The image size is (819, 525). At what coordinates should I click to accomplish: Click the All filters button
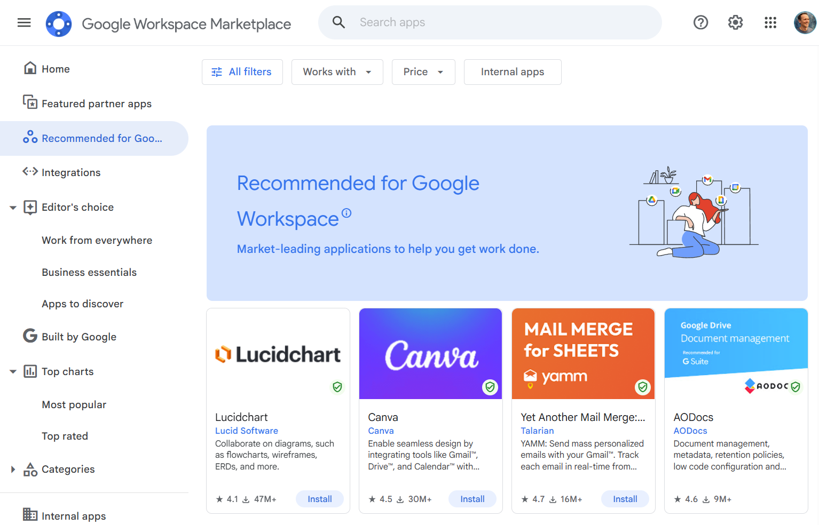242,72
